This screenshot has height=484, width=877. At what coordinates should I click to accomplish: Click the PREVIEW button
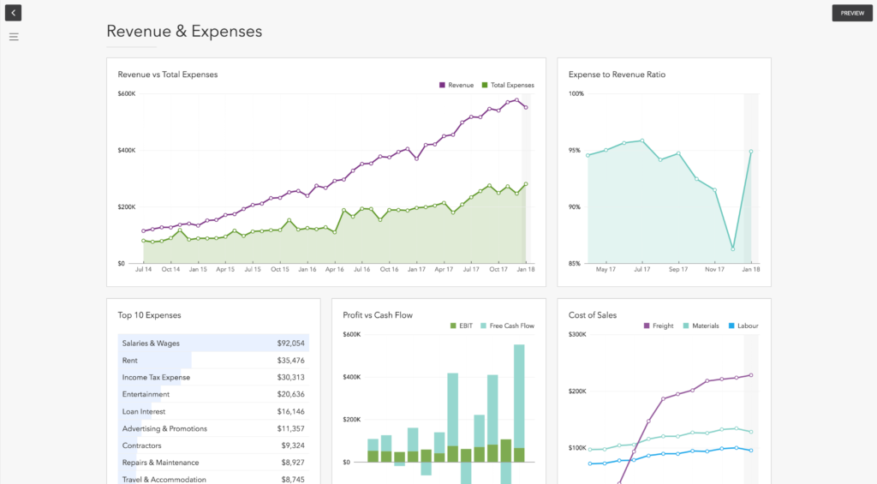coord(851,13)
